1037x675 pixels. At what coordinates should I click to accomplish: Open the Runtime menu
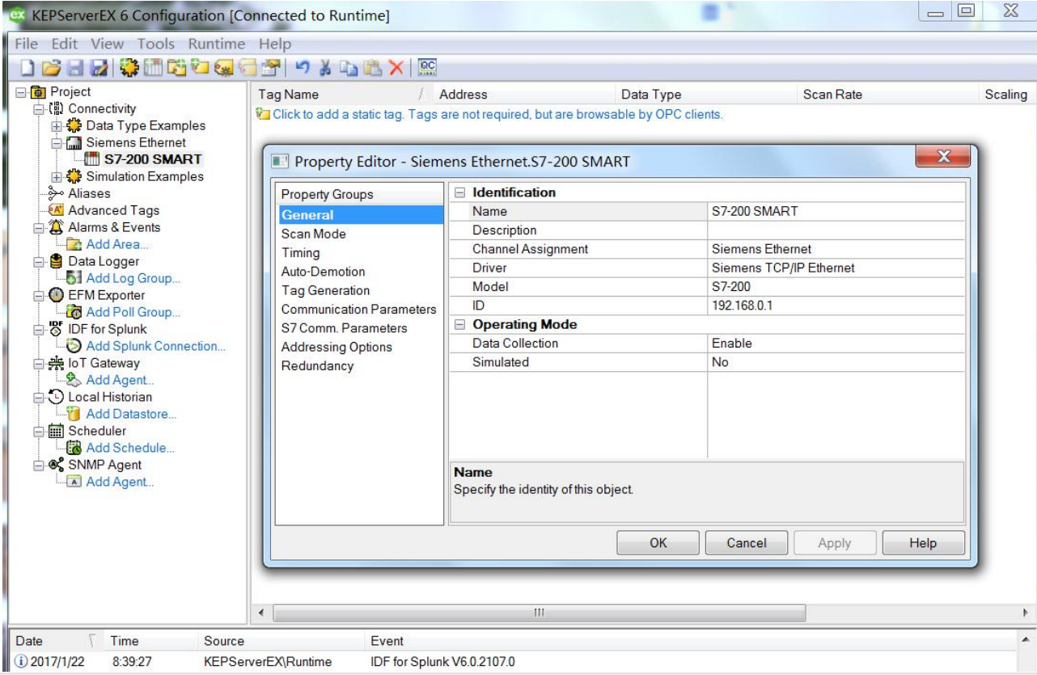[217, 44]
